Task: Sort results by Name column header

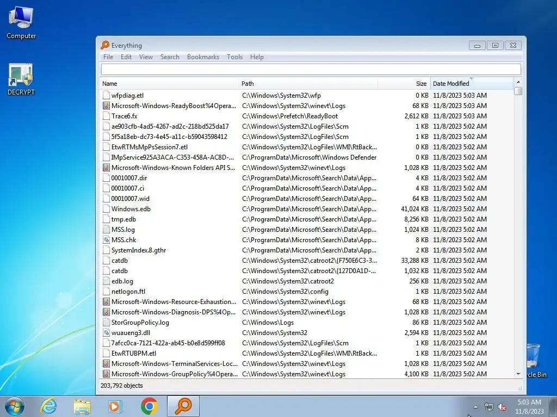Action: tap(169, 84)
